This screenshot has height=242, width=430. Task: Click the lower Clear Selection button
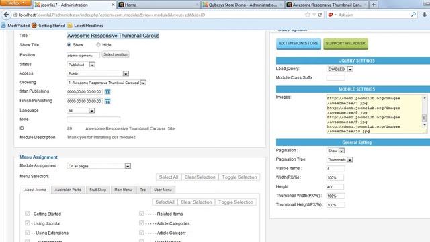196,202
